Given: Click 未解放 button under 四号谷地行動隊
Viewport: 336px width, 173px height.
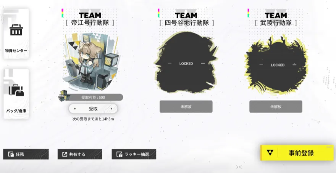Looking at the screenshot, I should 186,106.
